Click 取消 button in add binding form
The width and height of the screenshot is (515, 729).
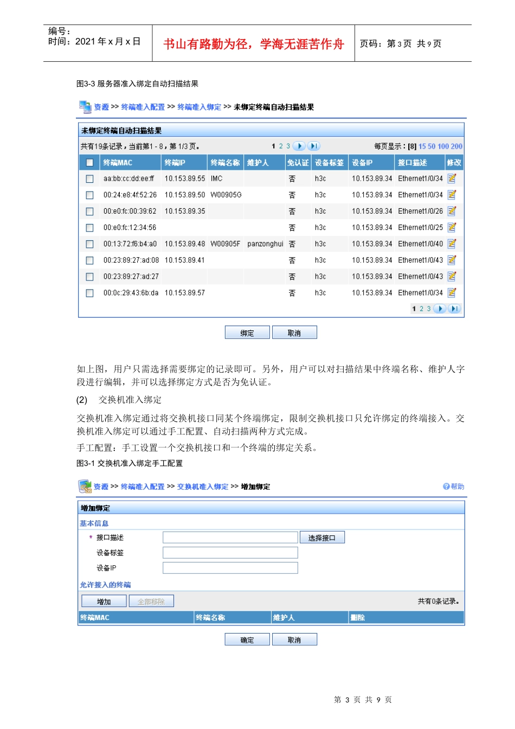(294, 640)
